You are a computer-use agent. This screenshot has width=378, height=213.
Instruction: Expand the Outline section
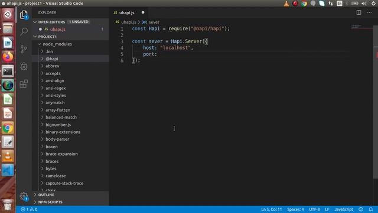(x=35, y=195)
